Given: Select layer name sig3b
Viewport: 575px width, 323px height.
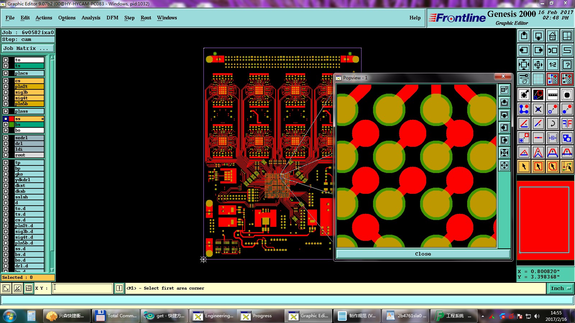Looking at the screenshot, I should (x=29, y=92).
